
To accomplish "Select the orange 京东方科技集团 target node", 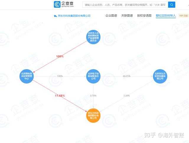I will 93,115.
